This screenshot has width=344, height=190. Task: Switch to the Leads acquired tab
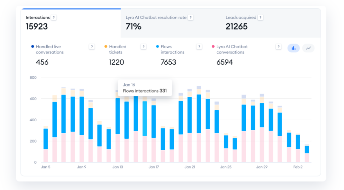(x=270, y=23)
